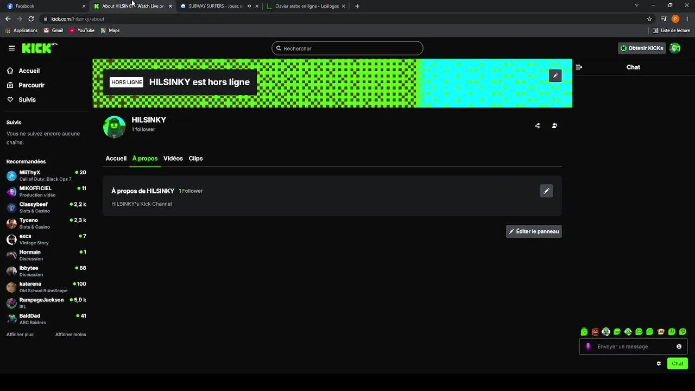Open the Clips tab
This screenshot has width=695, height=391.
(x=195, y=159)
